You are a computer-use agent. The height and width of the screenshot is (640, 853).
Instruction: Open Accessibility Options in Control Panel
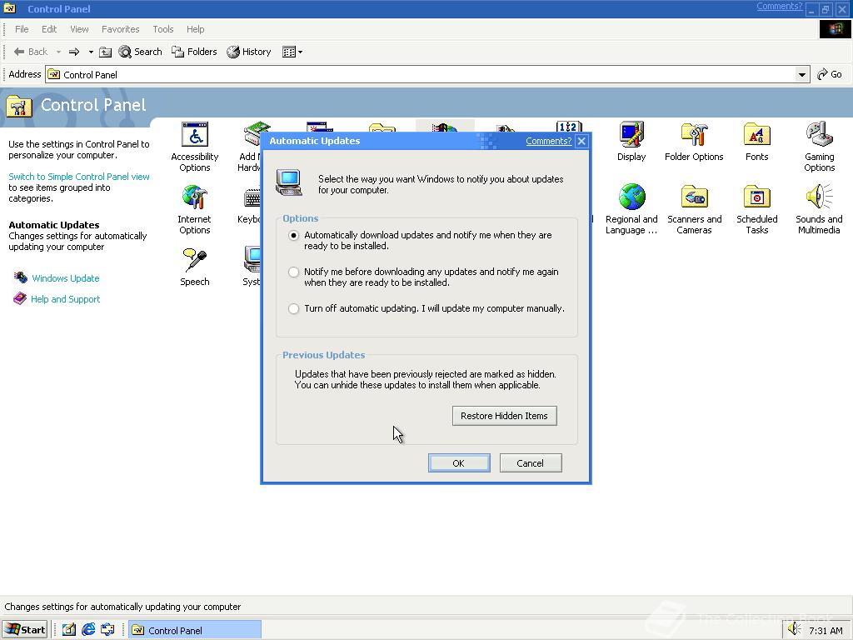coord(195,147)
